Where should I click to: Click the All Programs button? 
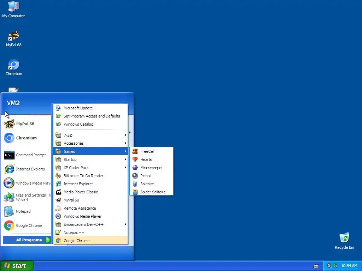pos(27,240)
